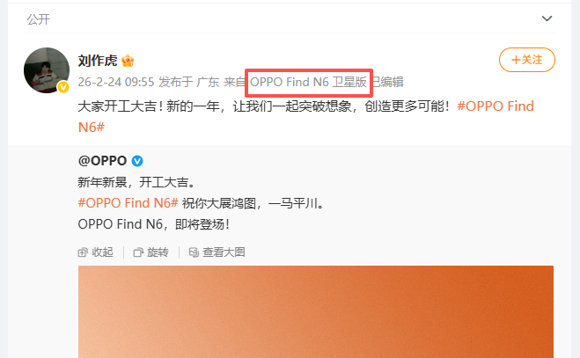Open the OPPO Find N6 卫星版 source link
This screenshot has width=580, height=358.
click(308, 82)
